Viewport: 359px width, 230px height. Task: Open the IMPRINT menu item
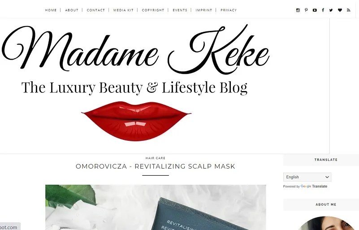(x=204, y=10)
